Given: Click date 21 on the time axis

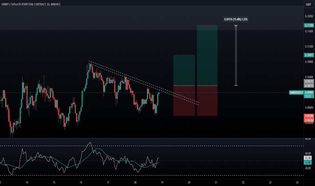Looking at the screenshot, I should pyautogui.click(x=216, y=182).
